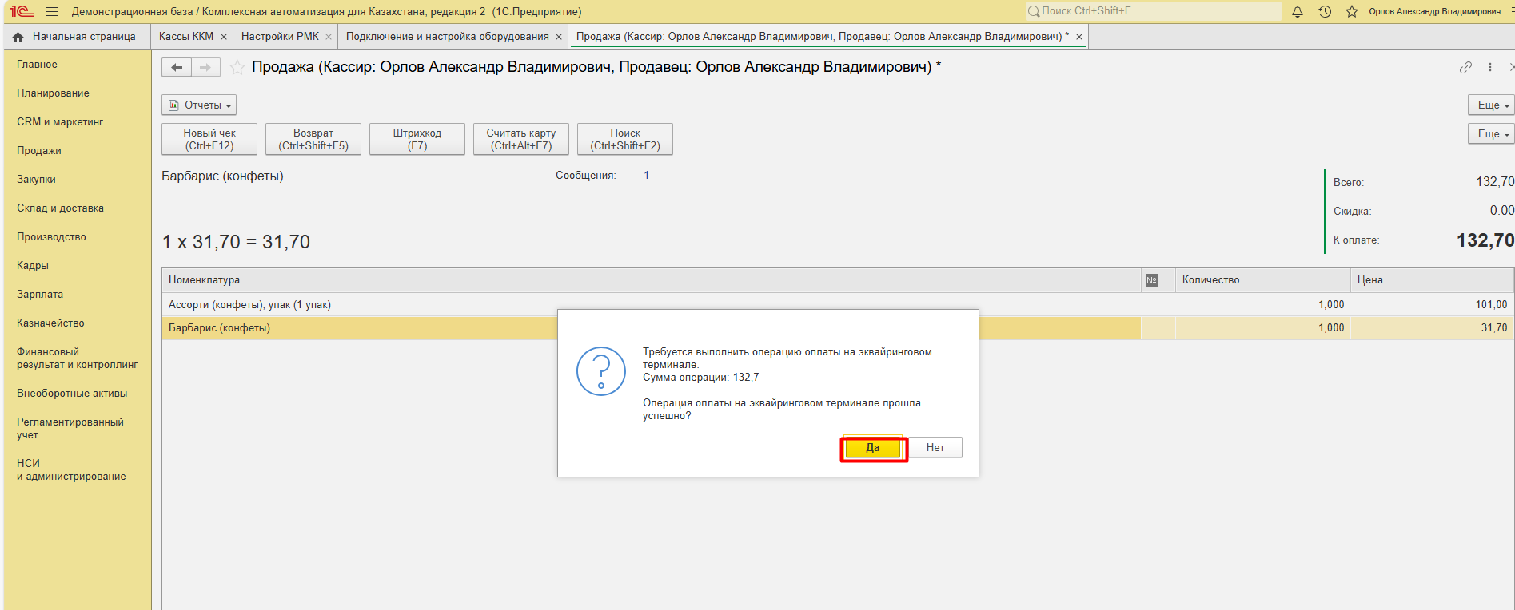
Task: Click the forward navigation arrow
Action: point(205,68)
